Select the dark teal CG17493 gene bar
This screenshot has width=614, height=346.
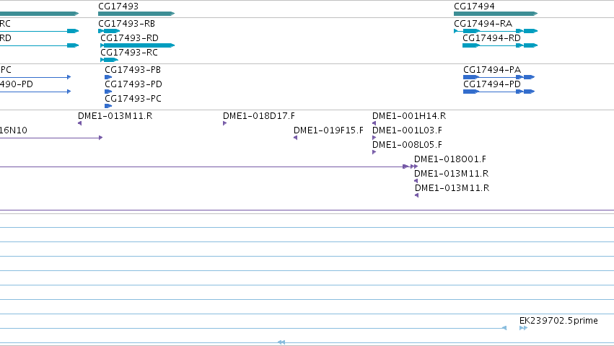pos(136,14)
